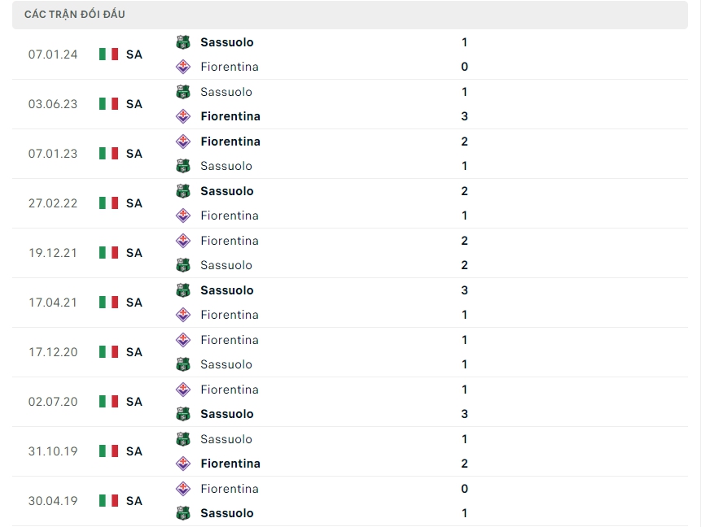The height and width of the screenshot is (527, 701).
Task: Click Sassuolo crest in 17.04.21 match
Action: (x=183, y=290)
